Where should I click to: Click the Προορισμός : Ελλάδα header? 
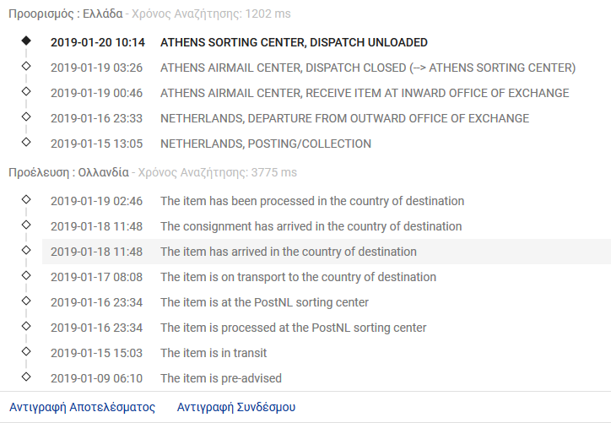pyautogui.click(x=66, y=14)
